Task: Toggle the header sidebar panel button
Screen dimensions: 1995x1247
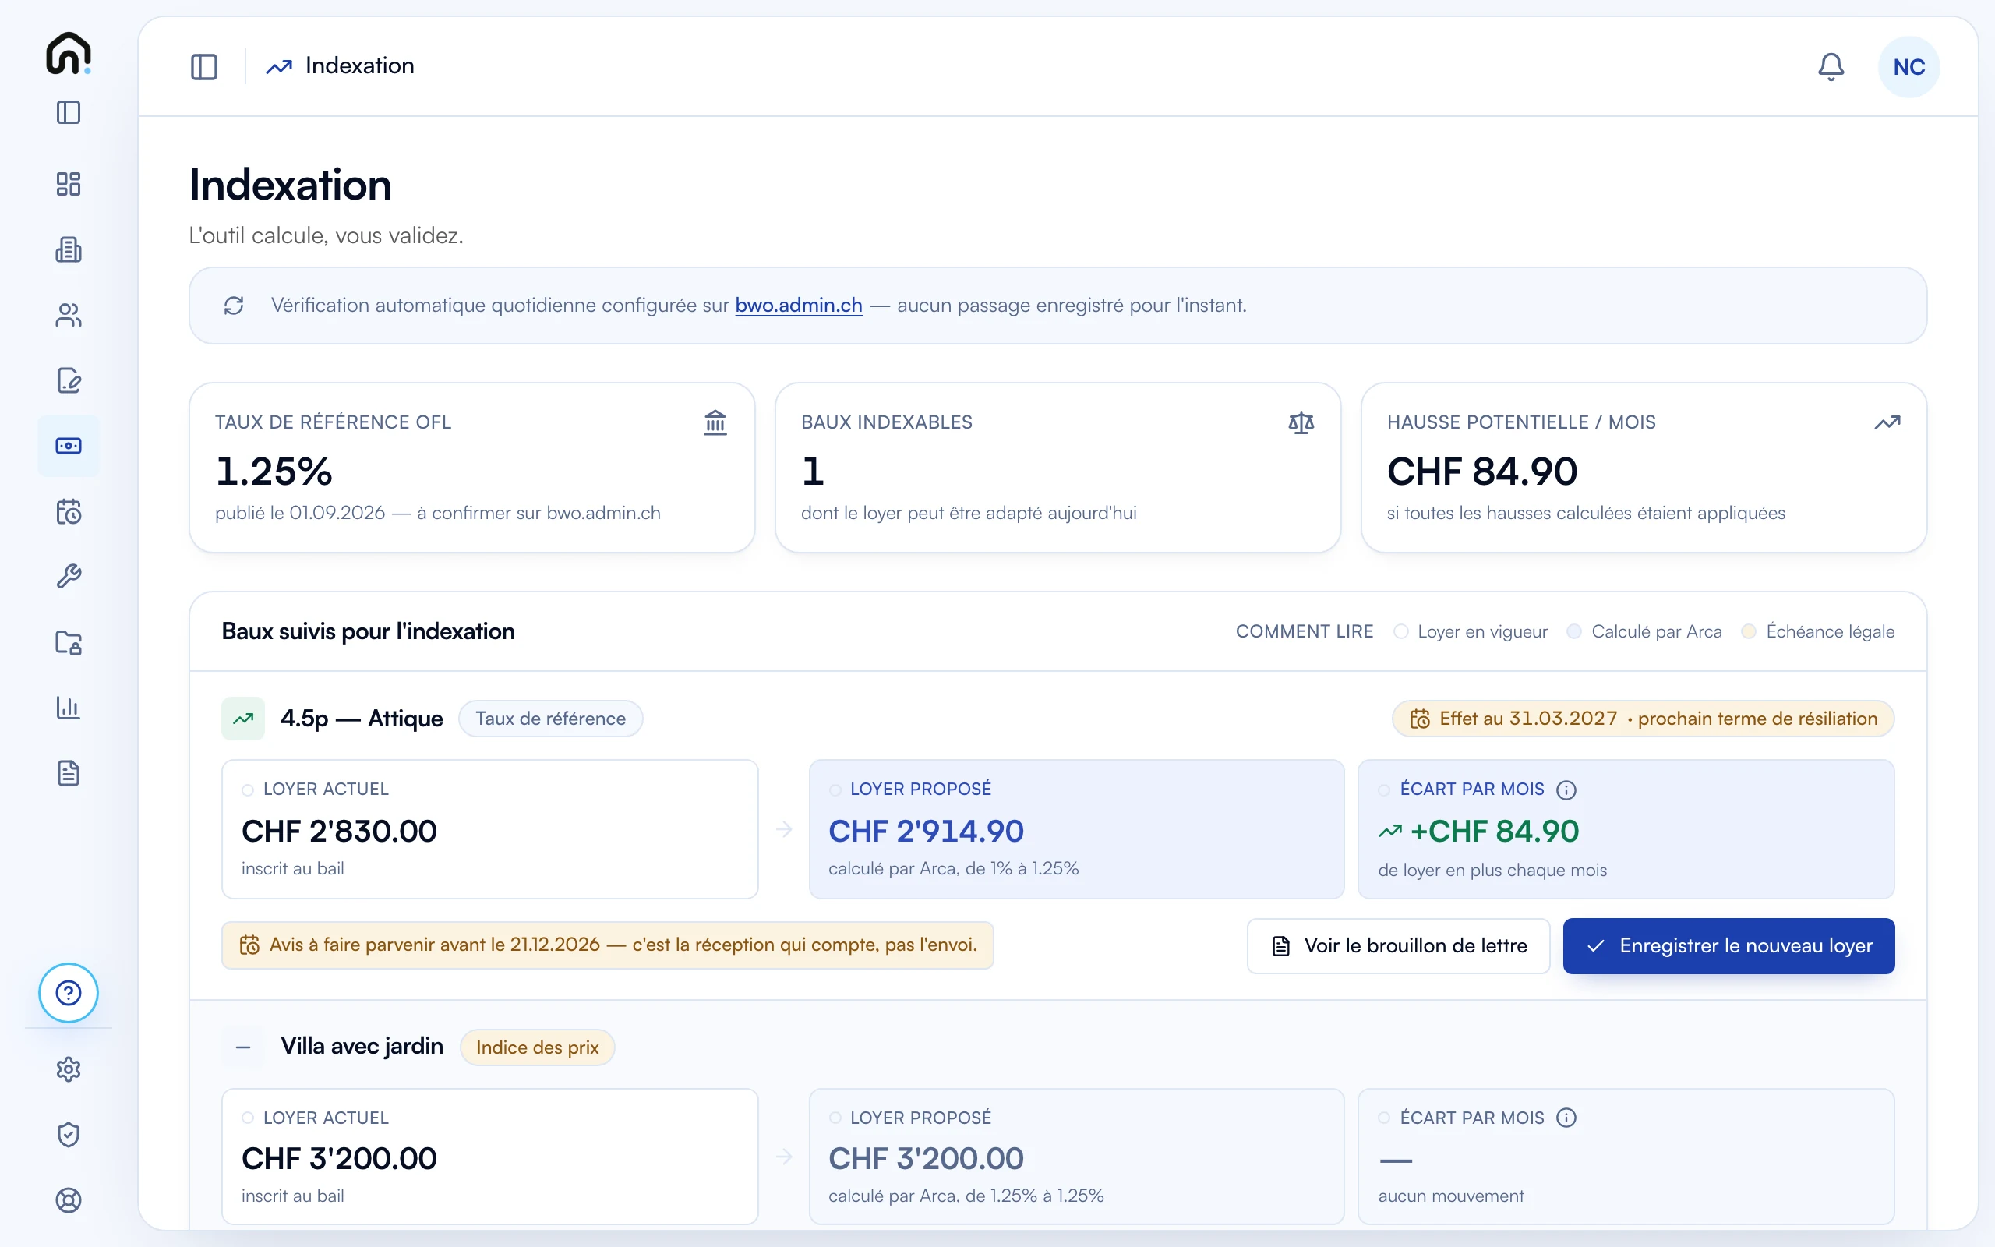Action: pyautogui.click(x=203, y=67)
